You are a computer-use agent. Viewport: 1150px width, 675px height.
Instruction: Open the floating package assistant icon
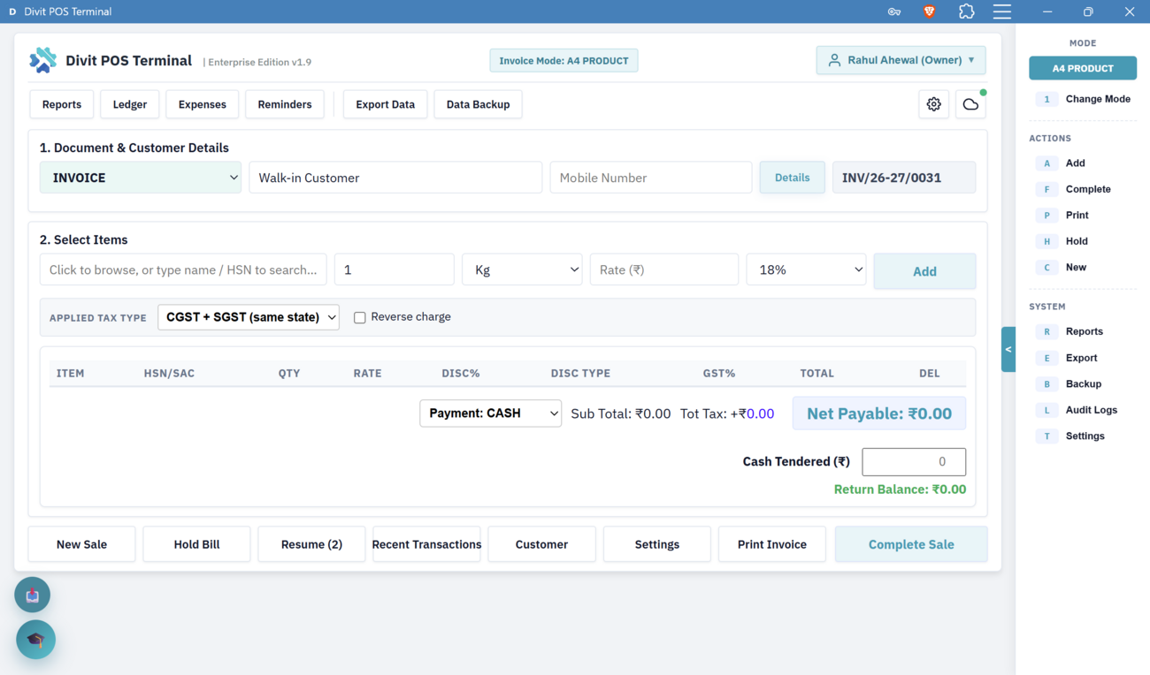(x=33, y=595)
